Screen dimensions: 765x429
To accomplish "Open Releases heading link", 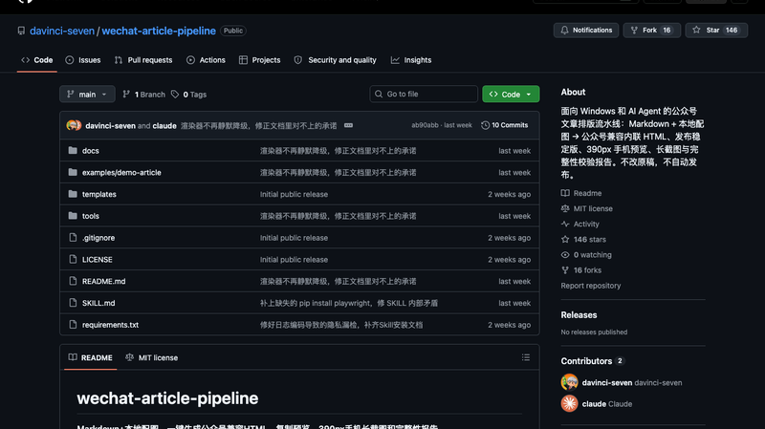I will [x=579, y=315].
